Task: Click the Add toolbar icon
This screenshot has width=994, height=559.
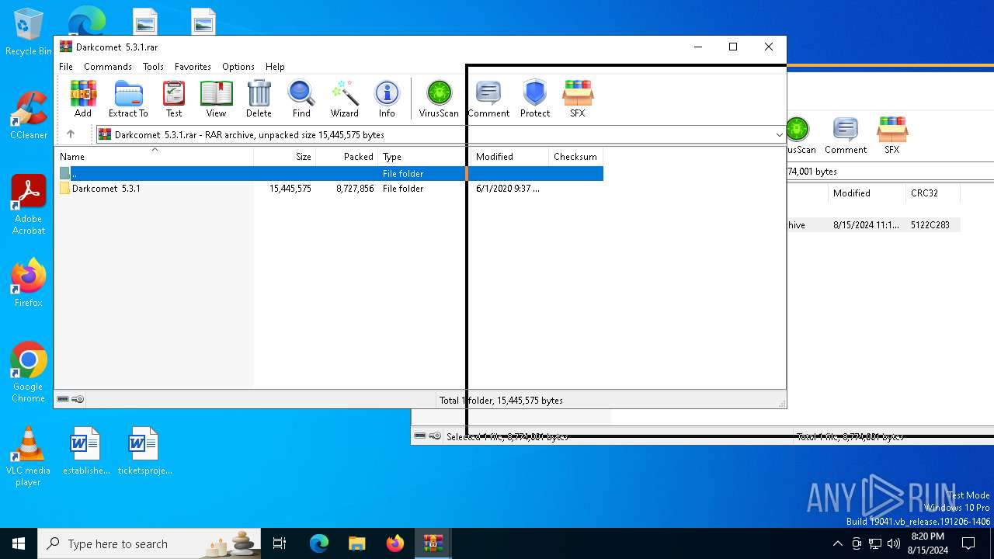Action: click(x=83, y=99)
